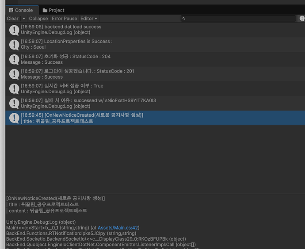Toggle the info message filter icon
The height and width of the screenshot is (249, 305).
coord(302,19)
